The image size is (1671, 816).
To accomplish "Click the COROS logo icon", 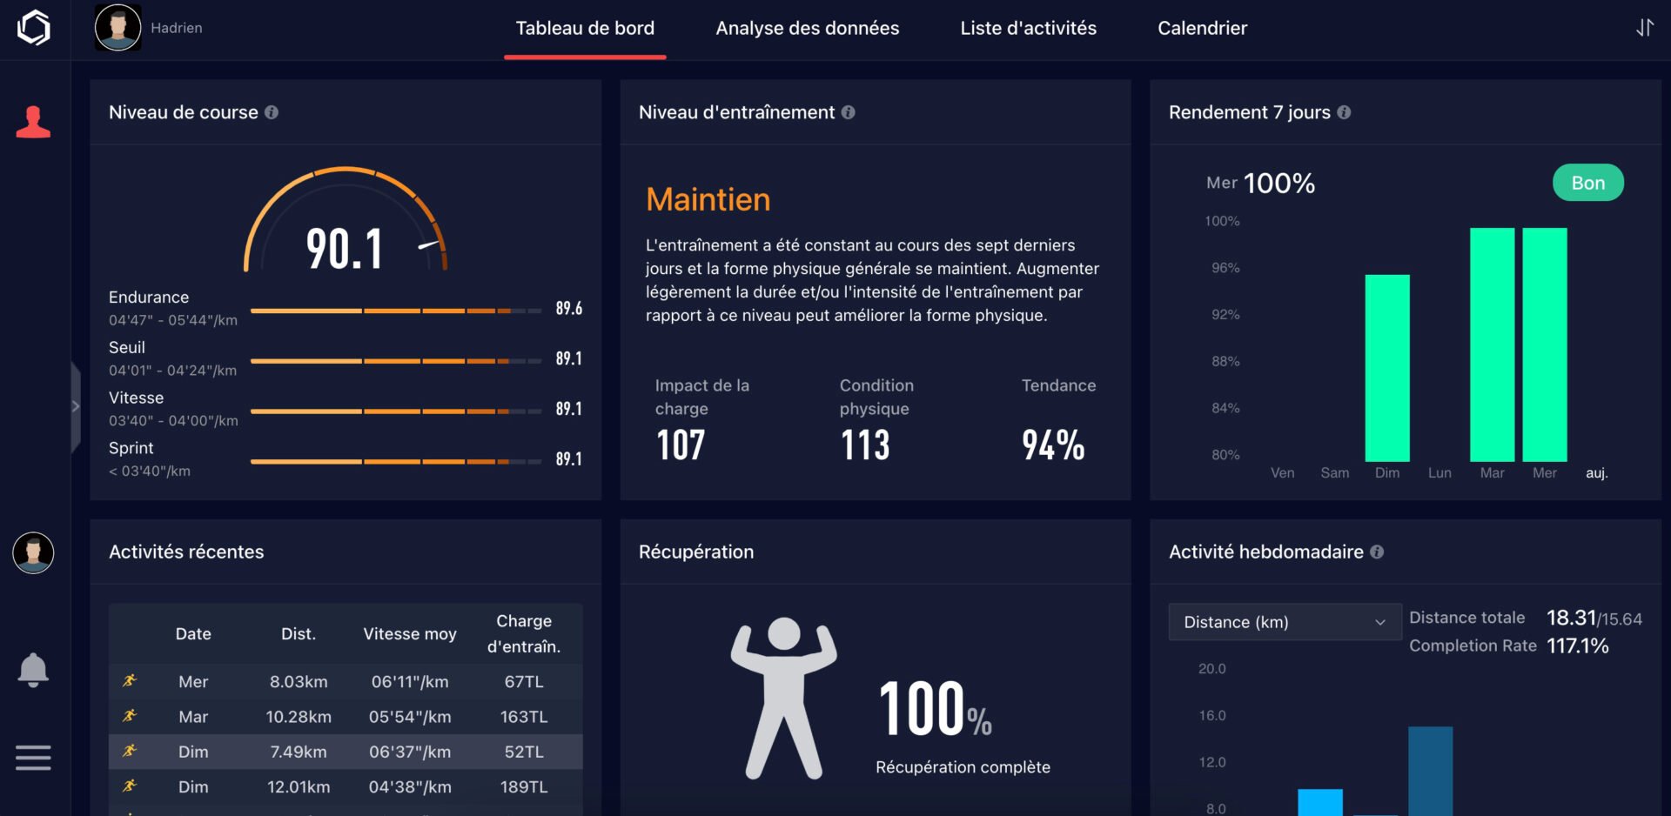I will point(34,27).
